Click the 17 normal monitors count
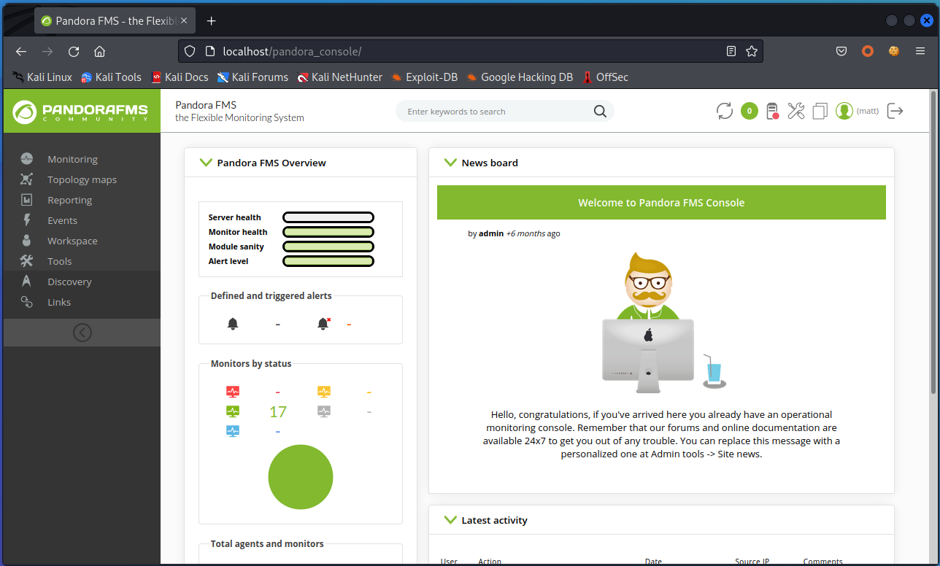The width and height of the screenshot is (940, 566). coord(278,412)
